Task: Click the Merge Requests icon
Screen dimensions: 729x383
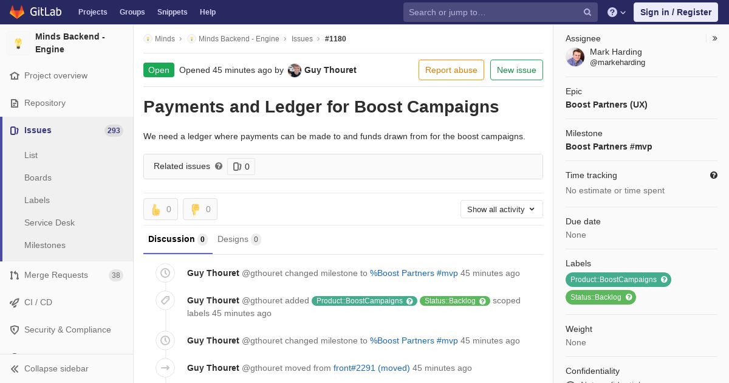Action: tap(15, 275)
